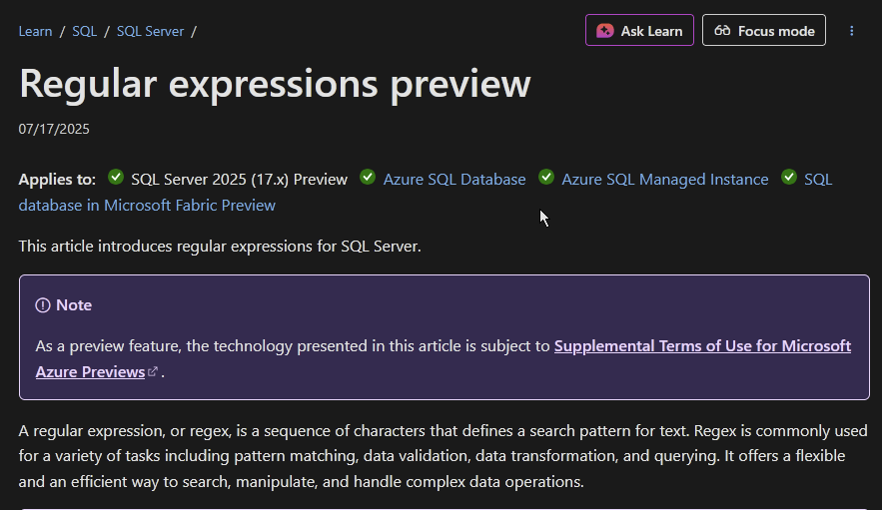The image size is (882, 510).
Task: Follow the Azure SQL Managed Instance link
Action: (x=665, y=180)
